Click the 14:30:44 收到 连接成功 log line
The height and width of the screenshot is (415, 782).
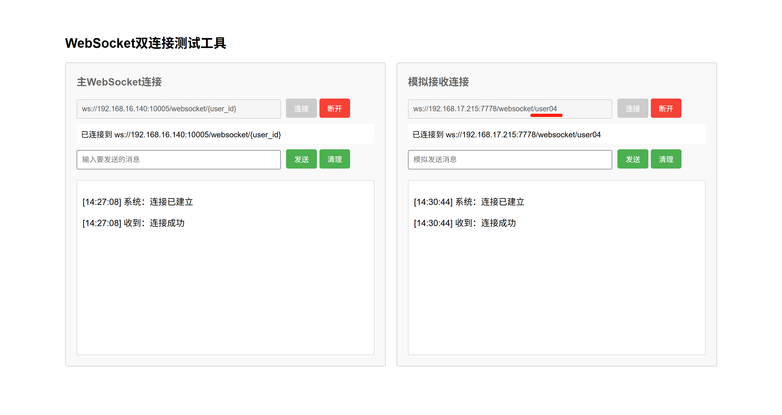pyautogui.click(x=465, y=223)
